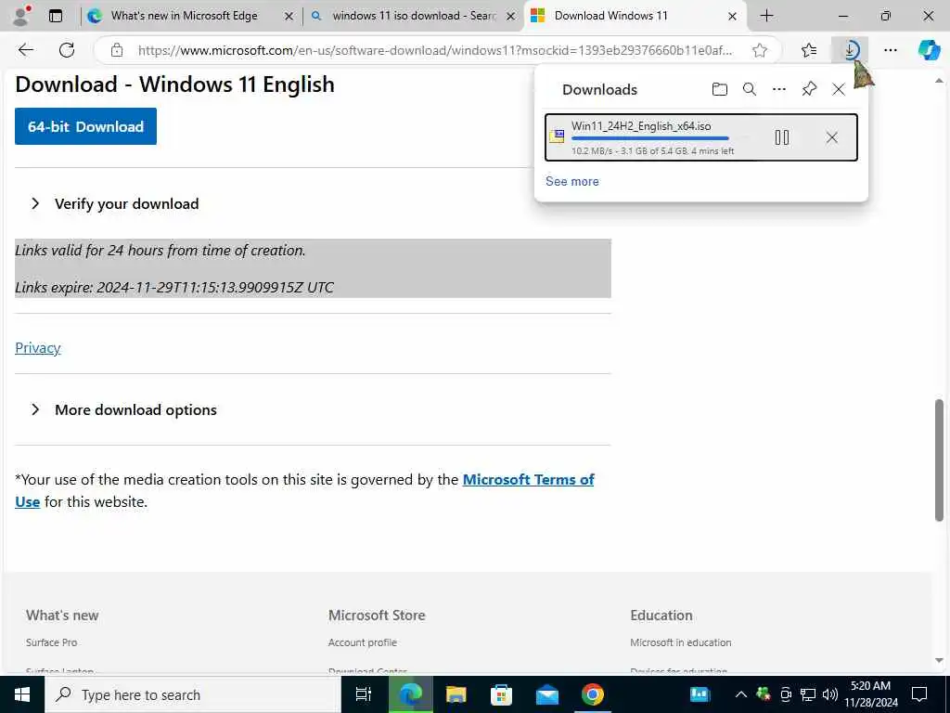The width and height of the screenshot is (950, 713).
Task: Open Surface Pro footer link
Action: click(x=52, y=642)
